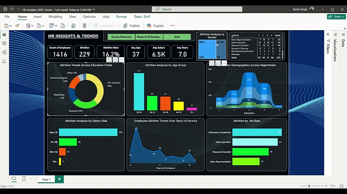The image size is (347, 194).
Task: Switch to Table view in left sidebar
Action: click(4, 43)
